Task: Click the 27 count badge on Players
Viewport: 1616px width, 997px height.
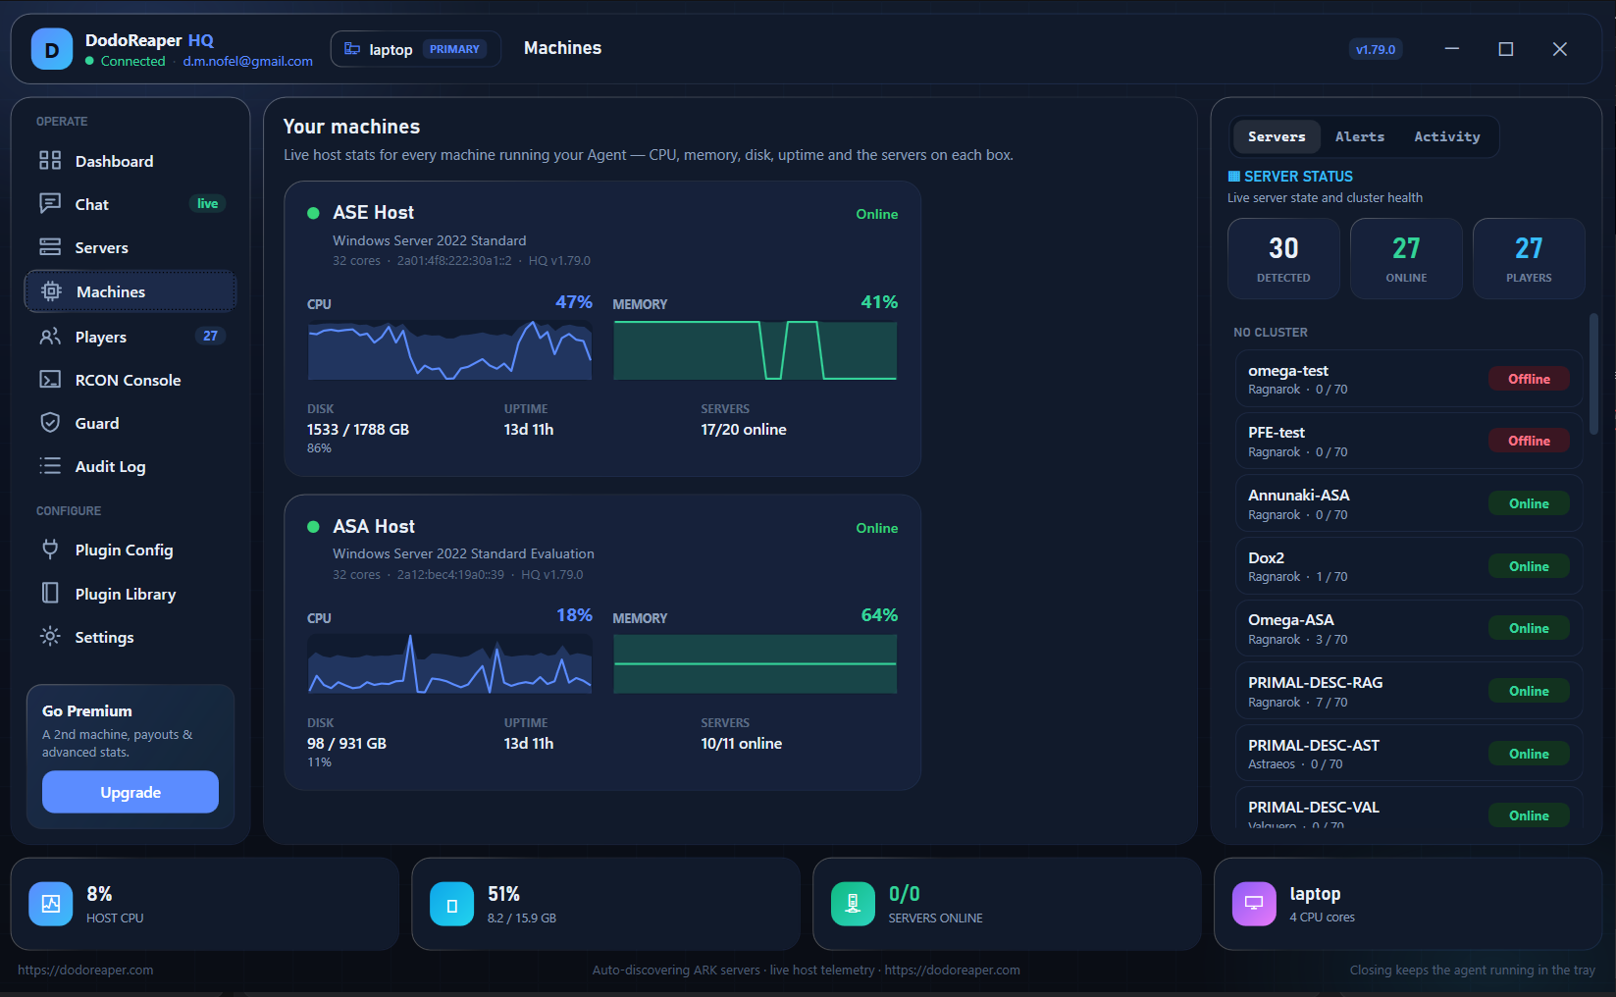Action: 210,336
